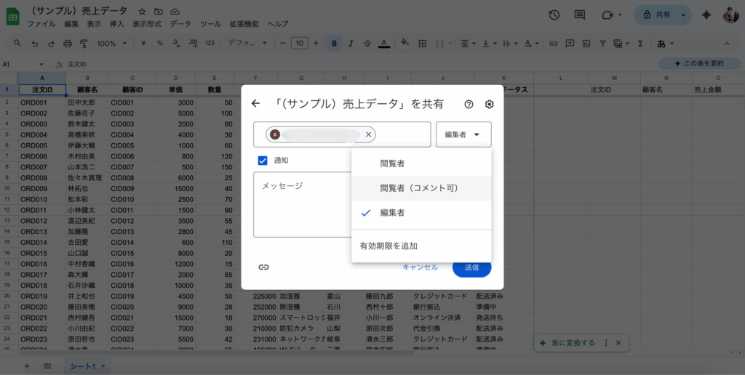Check cloud save status icon
The height and width of the screenshot is (375, 745).
[175, 12]
